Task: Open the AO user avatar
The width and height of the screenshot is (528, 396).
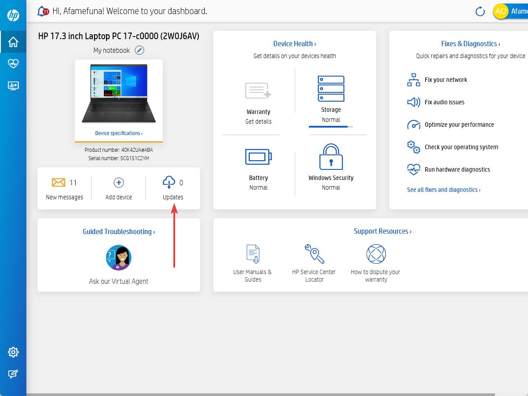Action: (x=501, y=11)
